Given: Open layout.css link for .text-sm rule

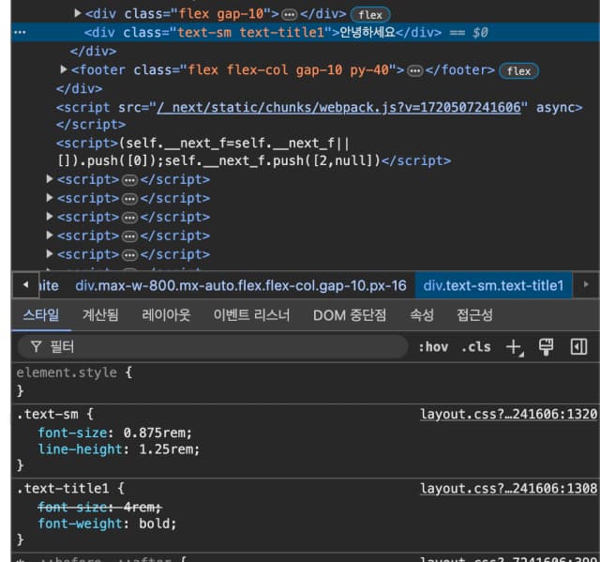Looking at the screenshot, I should click(x=508, y=414).
